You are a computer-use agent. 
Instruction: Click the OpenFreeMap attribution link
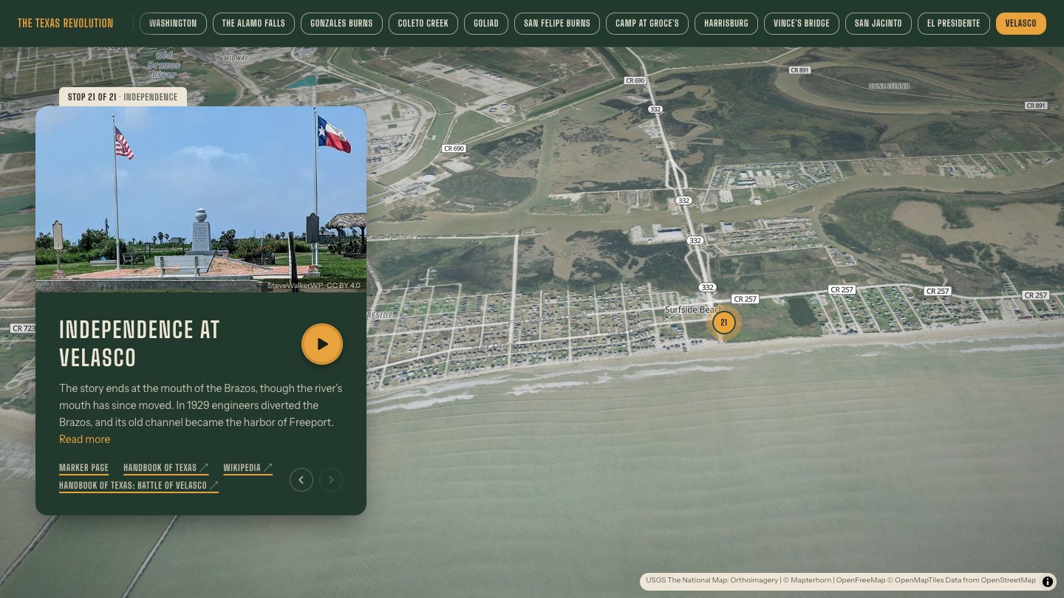[860, 580]
